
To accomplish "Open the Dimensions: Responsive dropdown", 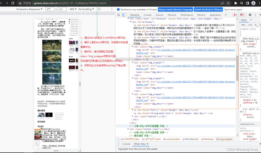I will click(x=29, y=9).
